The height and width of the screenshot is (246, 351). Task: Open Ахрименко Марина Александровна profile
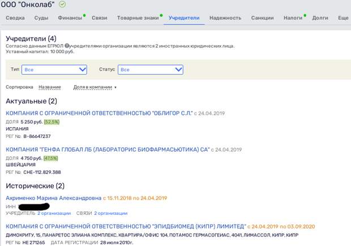coord(54,198)
